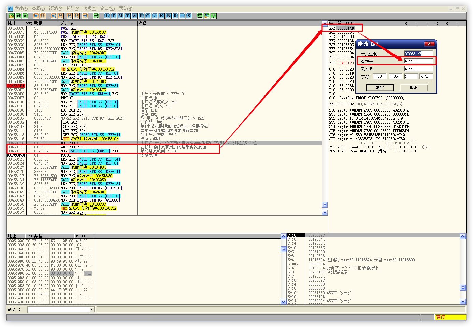Image resolution: width=473 pixels, height=327 pixels.
Task: Show the Call stack K icon
Action: tap(161, 16)
